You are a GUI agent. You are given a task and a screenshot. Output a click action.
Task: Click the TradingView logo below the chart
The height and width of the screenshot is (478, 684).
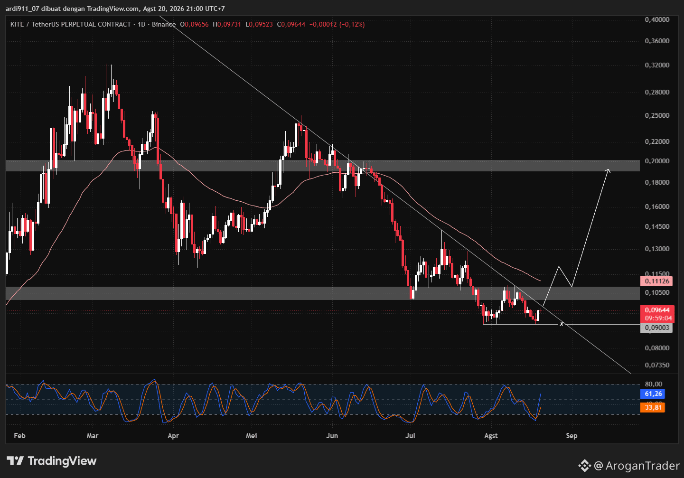pos(51,461)
